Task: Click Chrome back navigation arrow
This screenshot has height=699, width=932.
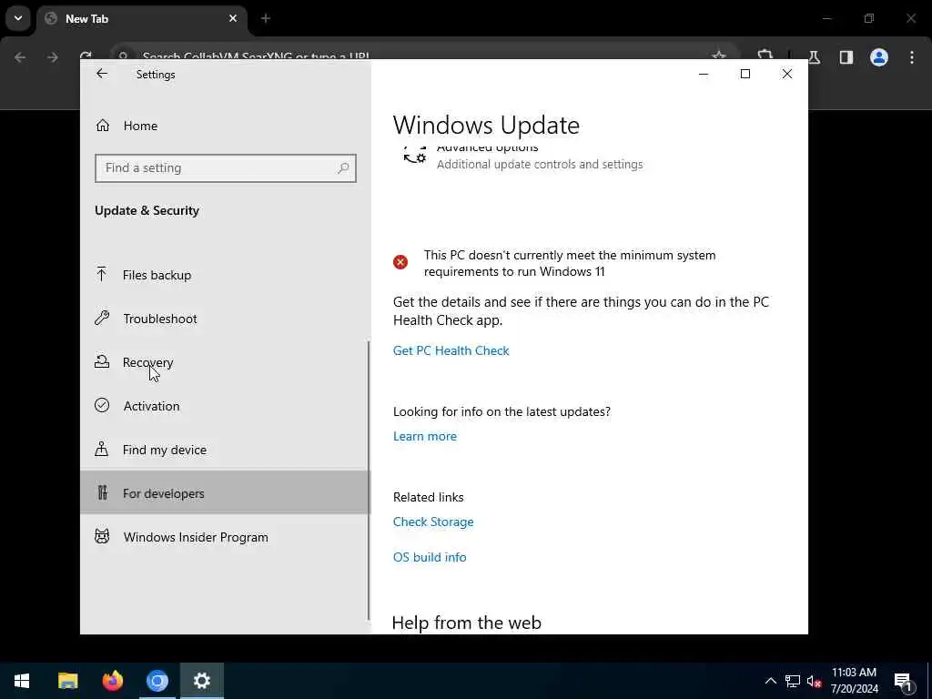Action: coord(20,57)
